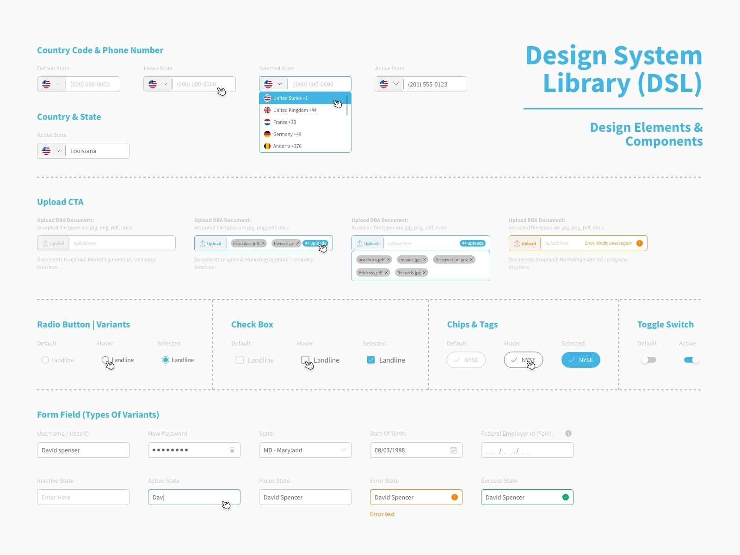This screenshot has width=740, height=555.
Task: Select France +33 from the country dropdown
Action: (285, 122)
